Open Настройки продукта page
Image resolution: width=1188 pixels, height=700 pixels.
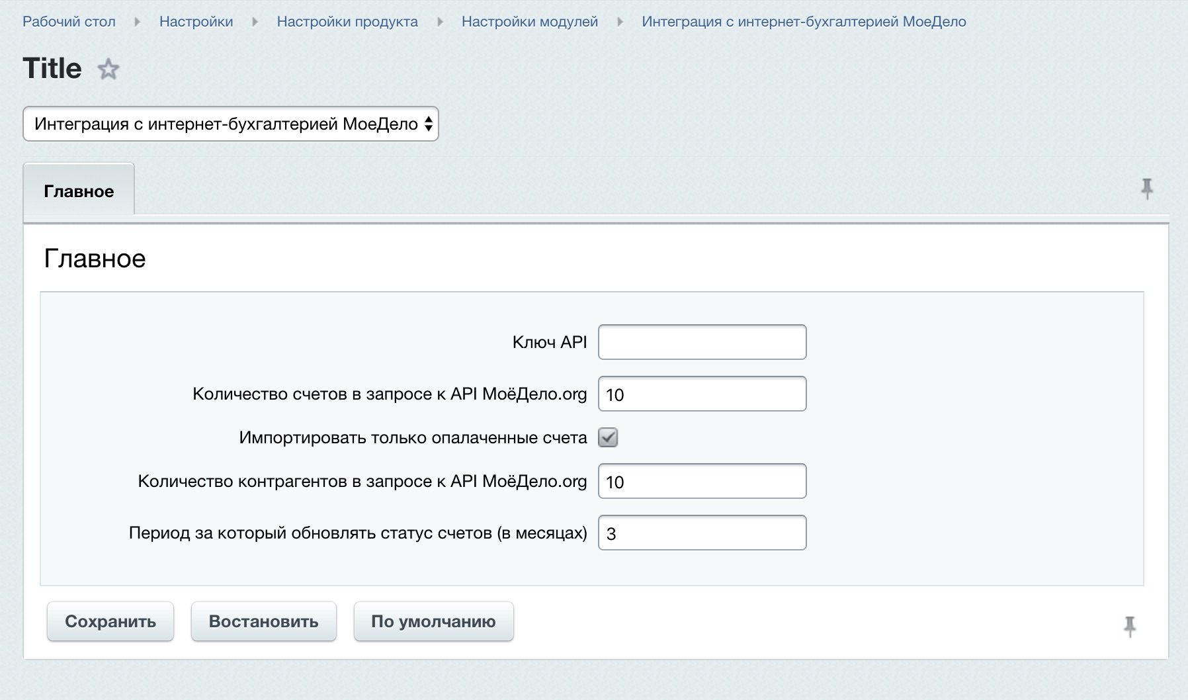coord(347,21)
